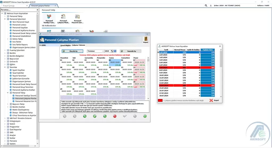Image resolution: width=272 pixels, height=148 pixels.
Task: Click the search magnifier in top bar
Action: pos(206,6)
